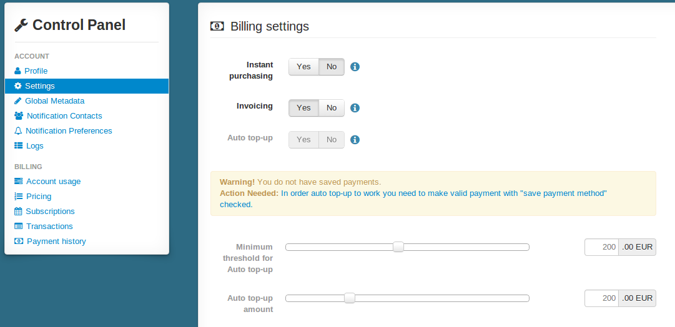Select Settings in the sidebar
Image resolution: width=675 pixels, height=327 pixels.
(87, 86)
